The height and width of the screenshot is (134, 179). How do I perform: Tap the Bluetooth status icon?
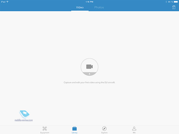point(166,2)
